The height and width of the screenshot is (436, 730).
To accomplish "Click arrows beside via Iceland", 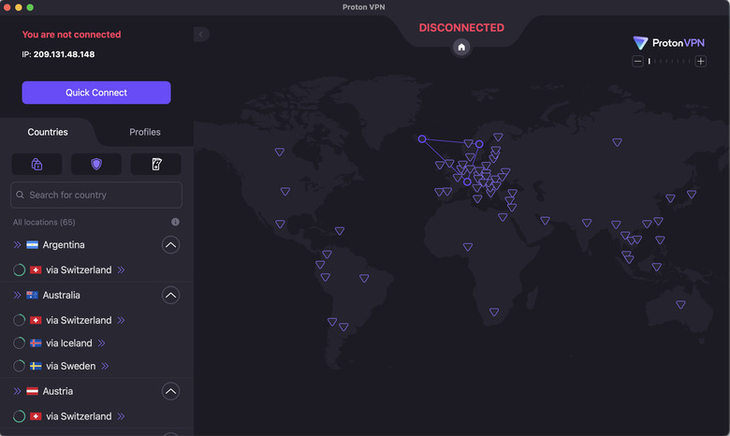I will tap(101, 343).
